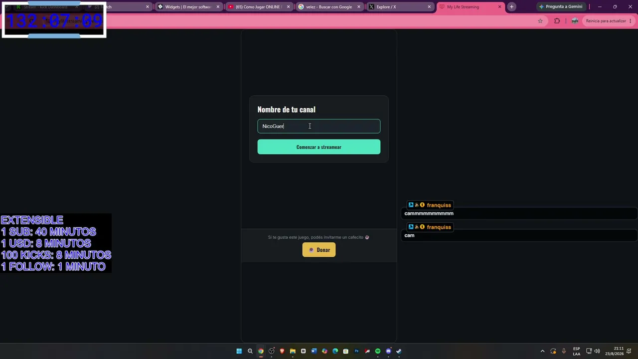The image size is (638, 359).
Task: Open the browser profile avatar
Action: coord(575,21)
